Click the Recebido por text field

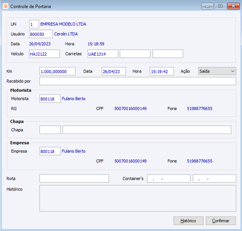click(x=138, y=81)
